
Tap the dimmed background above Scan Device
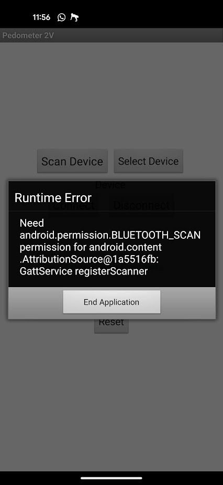point(111,96)
